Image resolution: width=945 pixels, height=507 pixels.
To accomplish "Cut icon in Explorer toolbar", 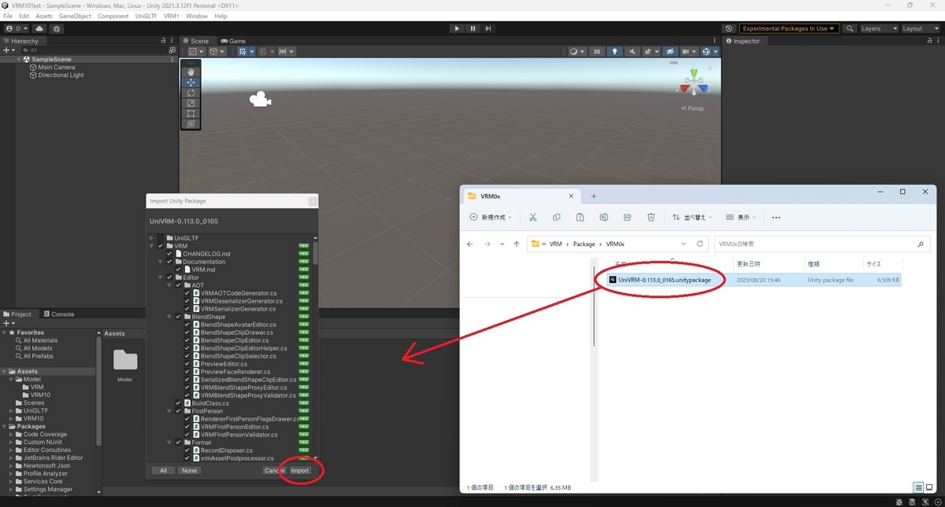I will click(x=533, y=217).
